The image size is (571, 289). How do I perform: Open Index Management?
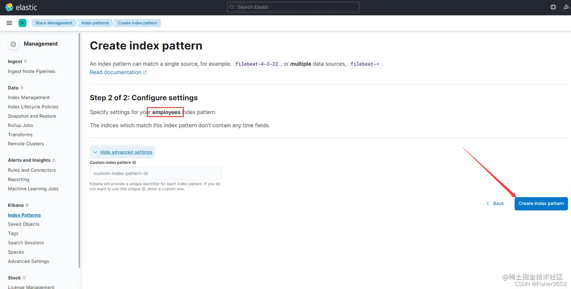pos(29,97)
